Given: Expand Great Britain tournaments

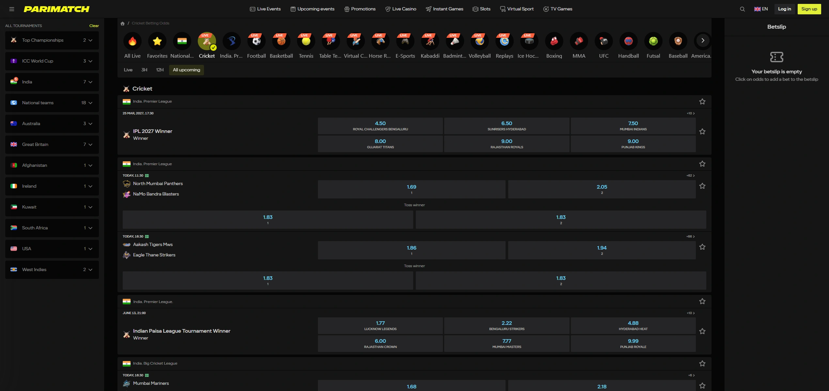Looking at the screenshot, I should pos(52,145).
